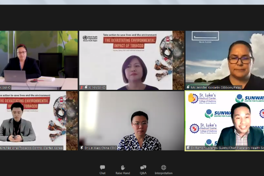
Task: Click "PALAU PLEDGE" text in Jennifer's background
Action: pyautogui.click(x=205, y=42)
